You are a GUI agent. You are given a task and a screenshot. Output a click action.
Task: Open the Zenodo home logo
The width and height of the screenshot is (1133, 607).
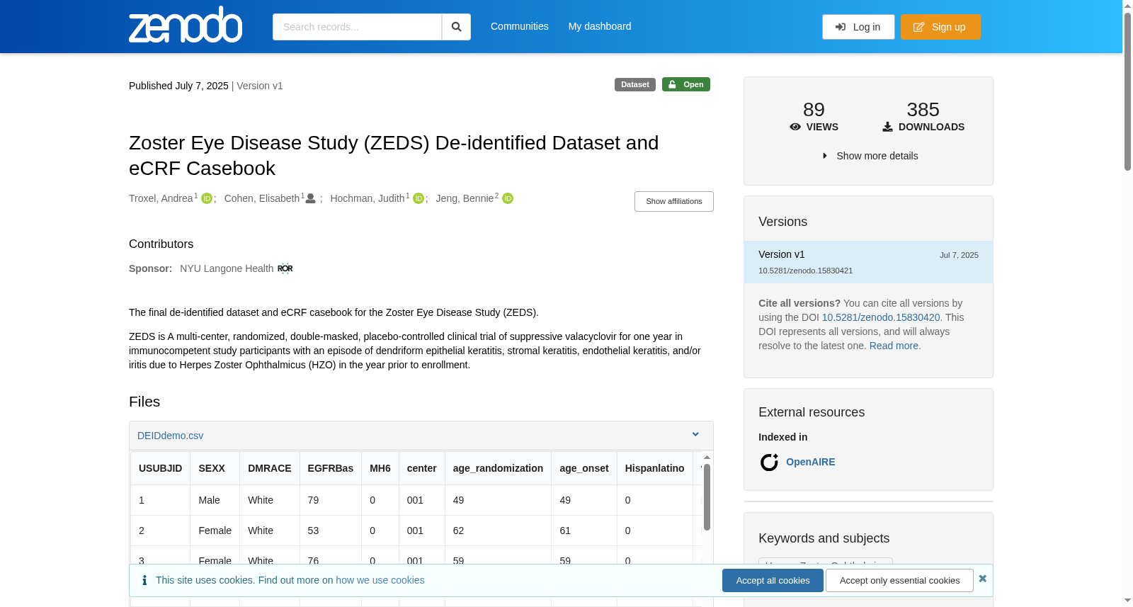[186, 25]
